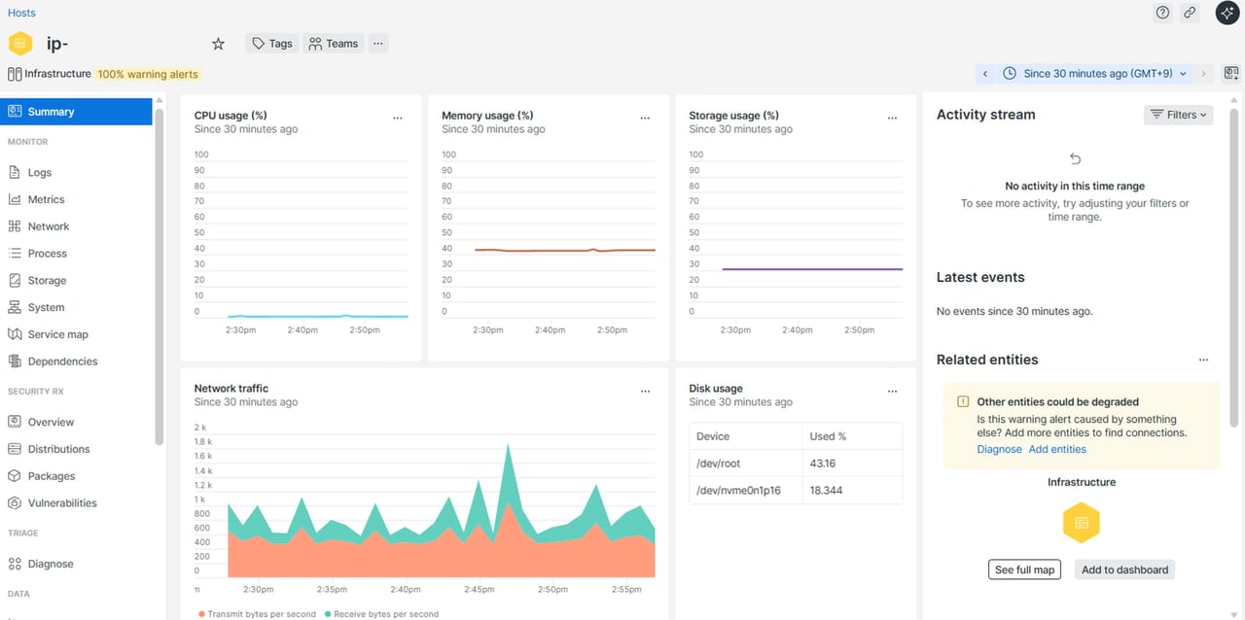Click the Infrastructure entity hexagon in Related entities

point(1081,523)
